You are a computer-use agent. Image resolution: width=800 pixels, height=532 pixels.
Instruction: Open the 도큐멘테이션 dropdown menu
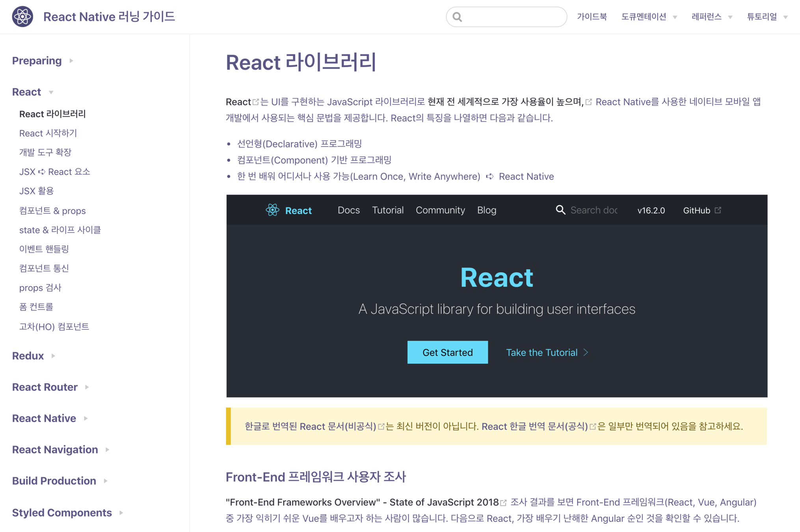point(649,17)
